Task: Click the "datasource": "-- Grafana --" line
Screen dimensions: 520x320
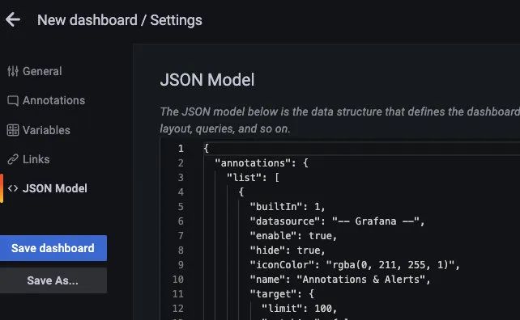Action: tap(337, 221)
